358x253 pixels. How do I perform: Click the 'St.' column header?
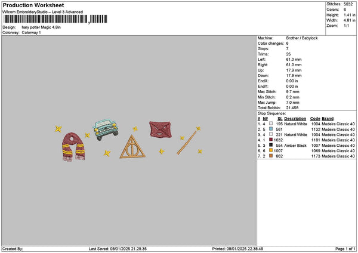tap(280, 119)
